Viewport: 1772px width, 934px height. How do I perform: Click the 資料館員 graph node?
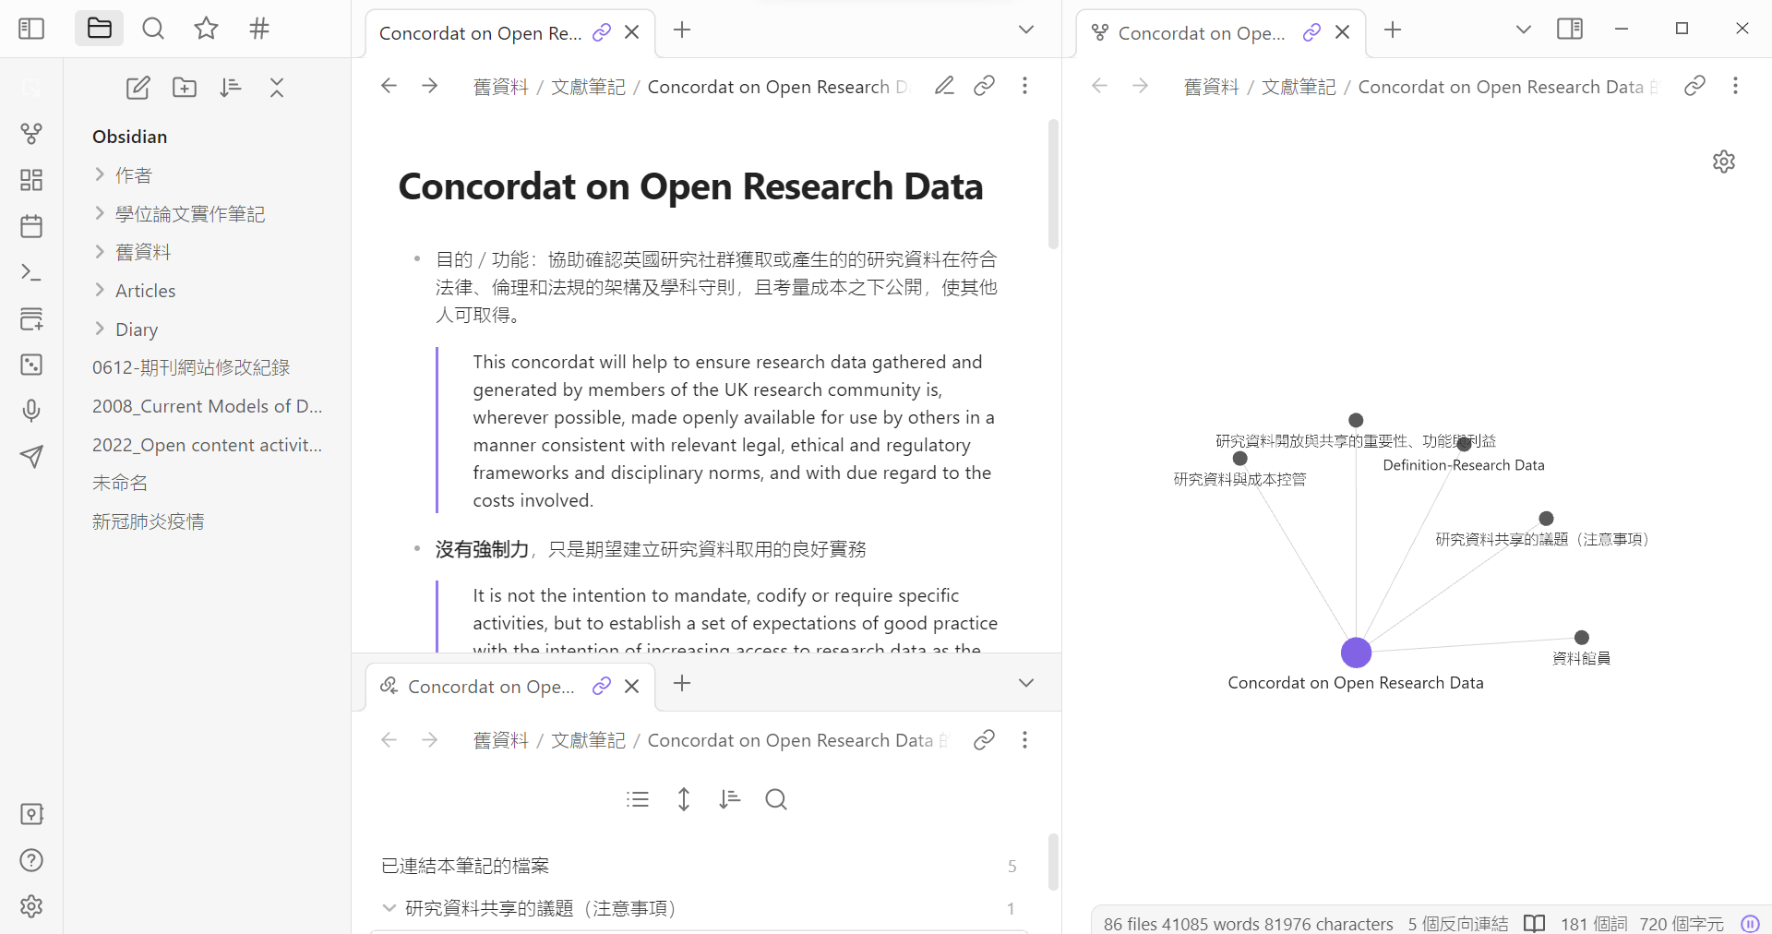click(1582, 638)
